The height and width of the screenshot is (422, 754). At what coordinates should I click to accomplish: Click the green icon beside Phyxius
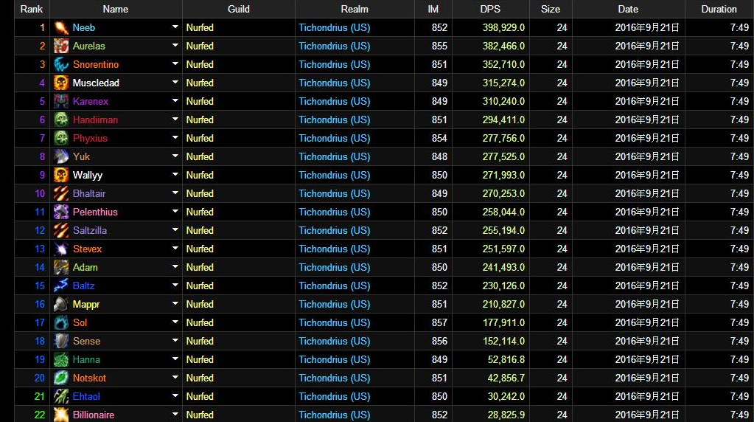(61, 139)
